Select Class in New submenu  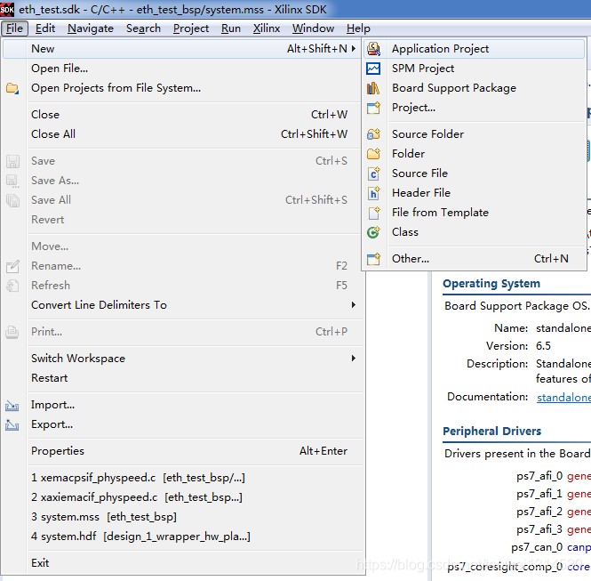click(x=475, y=232)
